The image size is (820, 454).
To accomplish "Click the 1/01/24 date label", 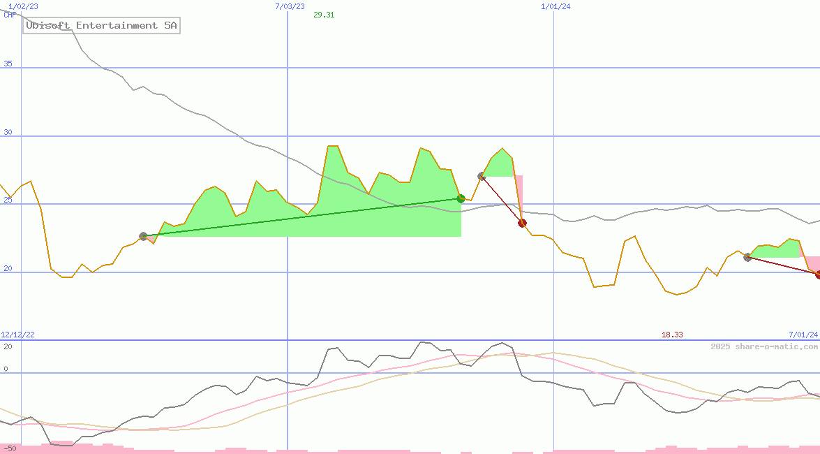I will 556,6.
